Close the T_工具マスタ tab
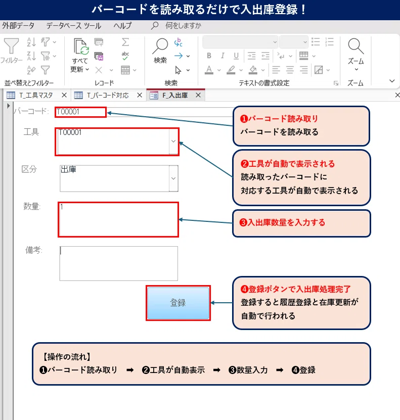The width and height of the screenshot is (400, 420). [x=64, y=95]
